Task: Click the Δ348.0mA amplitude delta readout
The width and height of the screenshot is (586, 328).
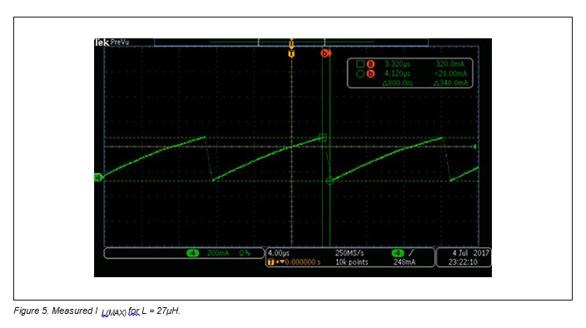Action: click(450, 83)
